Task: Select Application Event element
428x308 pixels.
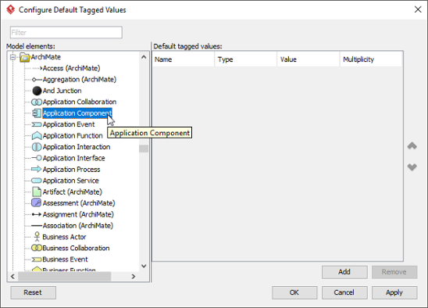Action: pos(69,124)
